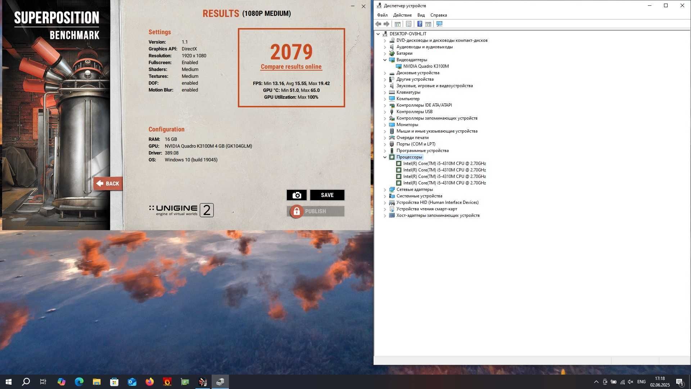Image resolution: width=691 pixels, height=389 pixels.
Task: Click the locked PUBLISH button
Action: pyautogui.click(x=316, y=211)
